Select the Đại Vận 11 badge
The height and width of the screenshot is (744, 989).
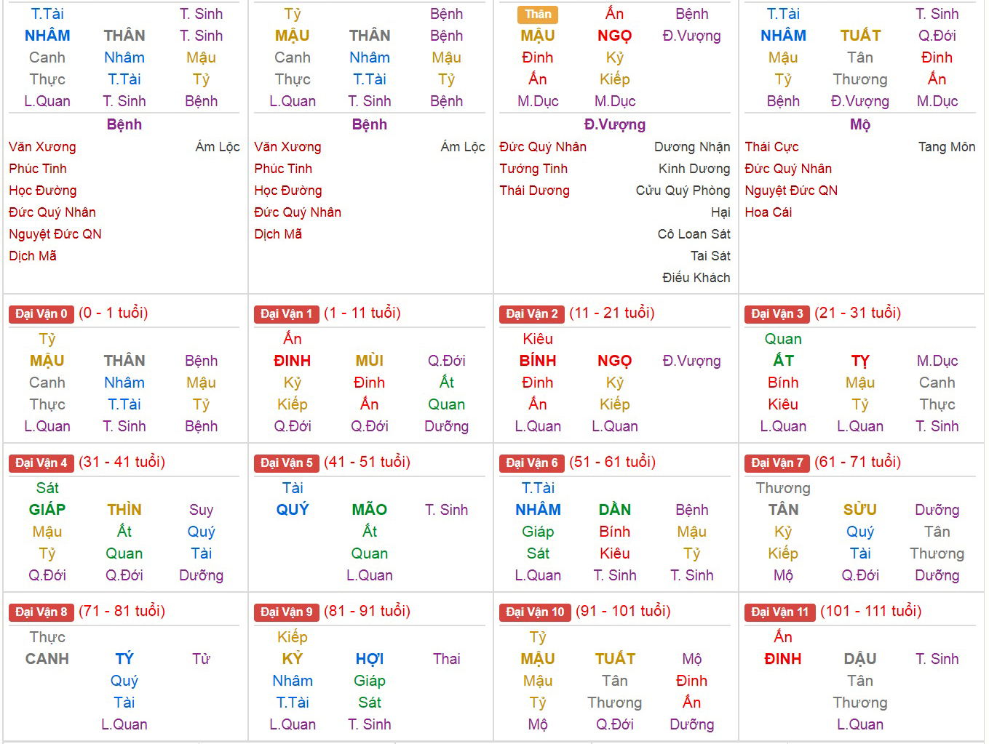779,612
